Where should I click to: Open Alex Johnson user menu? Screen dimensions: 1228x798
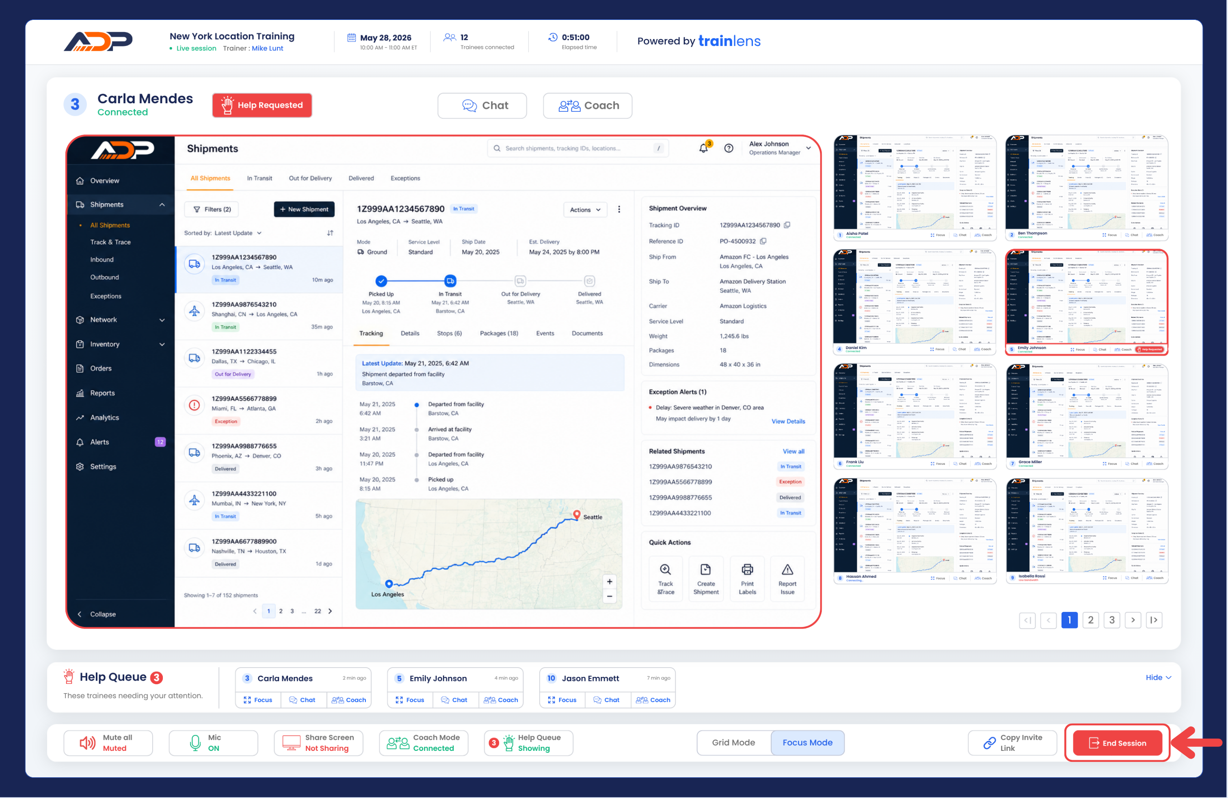coord(779,148)
